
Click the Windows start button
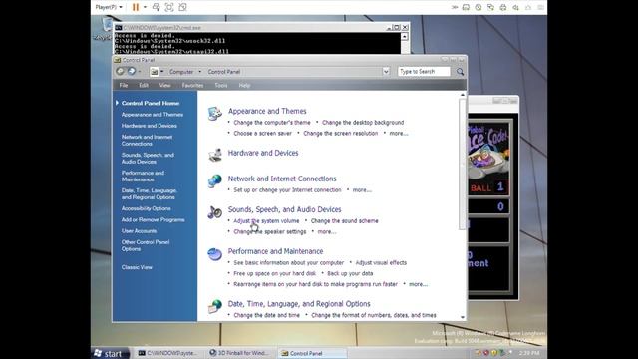(x=109, y=353)
